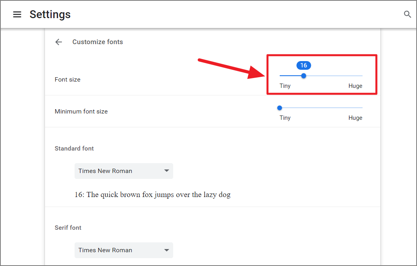Click the Settings page title
Viewport: 417px width, 266px height.
pos(50,14)
